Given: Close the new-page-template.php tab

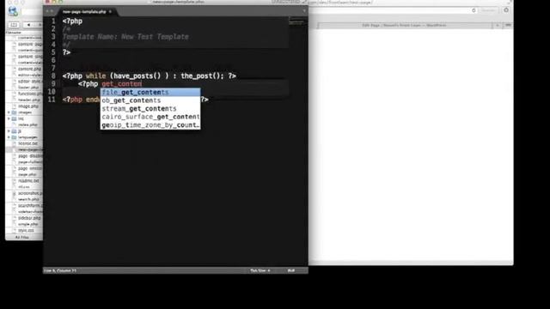Looking at the screenshot, I should [x=110, y=11].
